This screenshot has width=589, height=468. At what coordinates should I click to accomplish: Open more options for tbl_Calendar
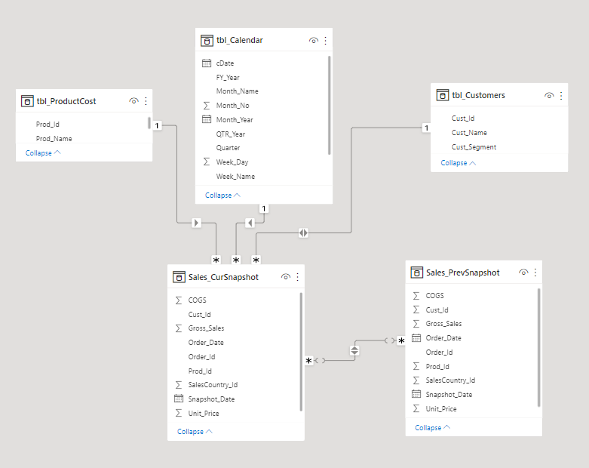[x=326, y=40]
